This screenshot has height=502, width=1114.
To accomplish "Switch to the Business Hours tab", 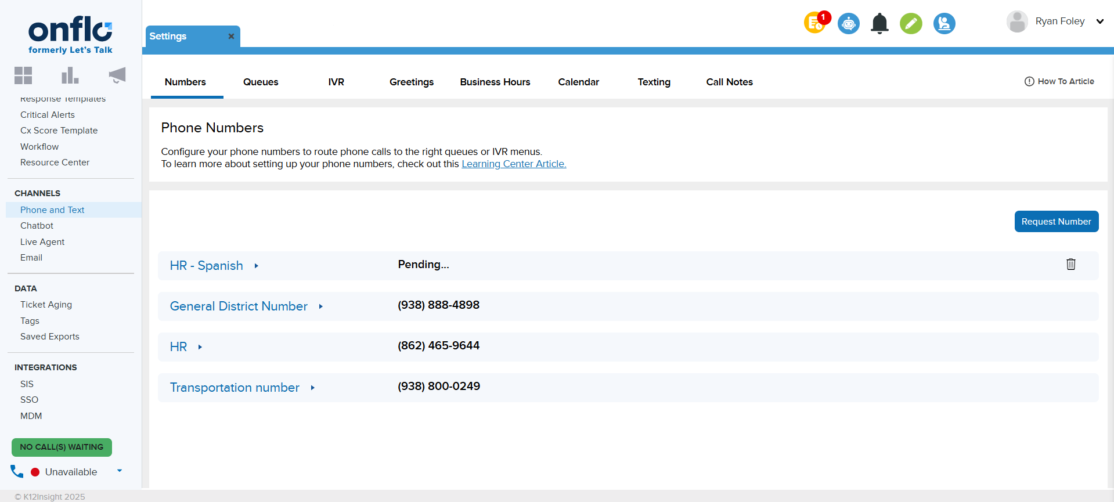I will click(x=495, y=82).
